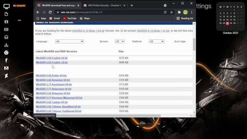Viewport: 247px width, 139px height.
Task: Launch Chrome from the desktop sidebar
Action: point(6,53)
